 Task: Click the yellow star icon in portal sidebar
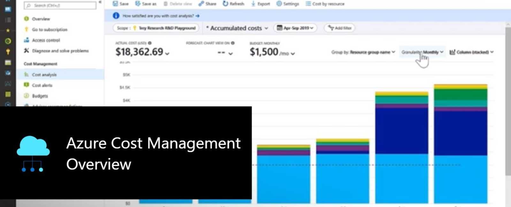[x=8, y=31]
